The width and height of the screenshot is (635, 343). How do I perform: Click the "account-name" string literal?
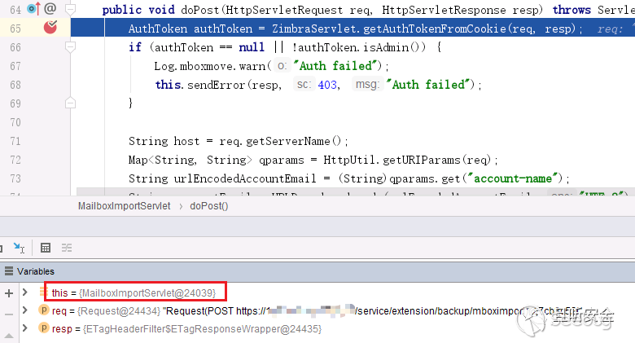point(512,178)
